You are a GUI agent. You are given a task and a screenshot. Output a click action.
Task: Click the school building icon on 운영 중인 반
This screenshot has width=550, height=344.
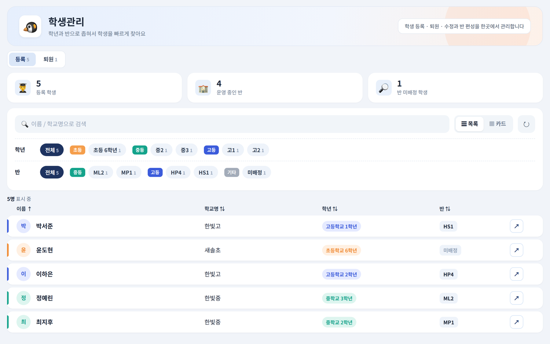point(203,88)
